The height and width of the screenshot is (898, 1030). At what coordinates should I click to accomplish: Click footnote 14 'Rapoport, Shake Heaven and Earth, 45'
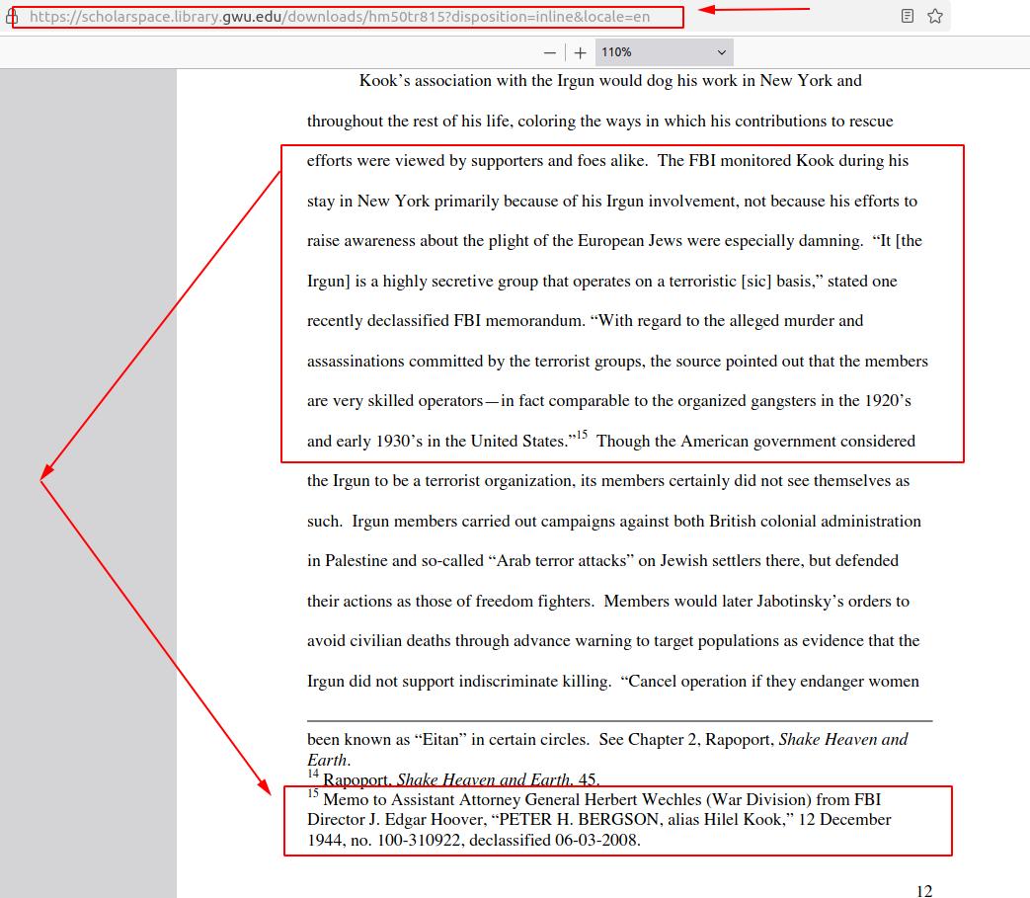[459, 779]
